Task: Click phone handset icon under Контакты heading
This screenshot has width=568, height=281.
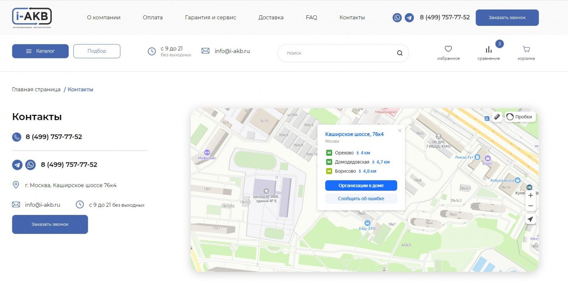Action: coord(17,137)
